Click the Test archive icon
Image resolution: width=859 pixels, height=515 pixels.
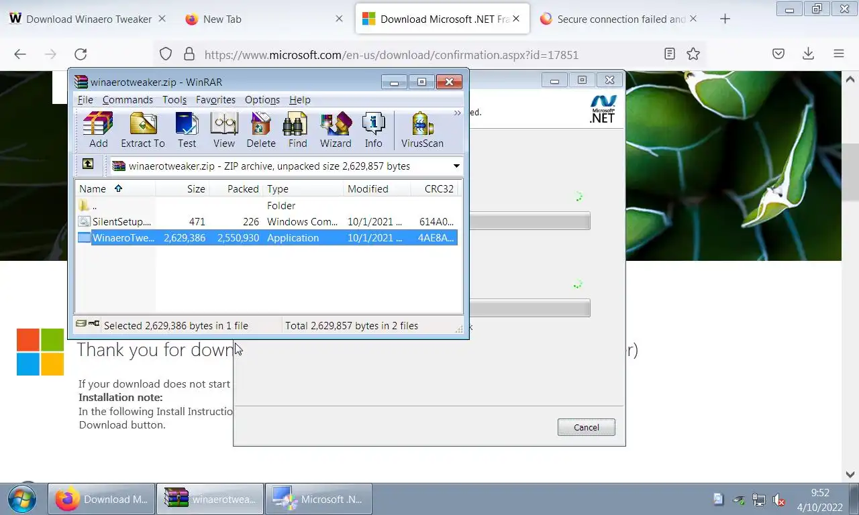click(x=187, y=130)
